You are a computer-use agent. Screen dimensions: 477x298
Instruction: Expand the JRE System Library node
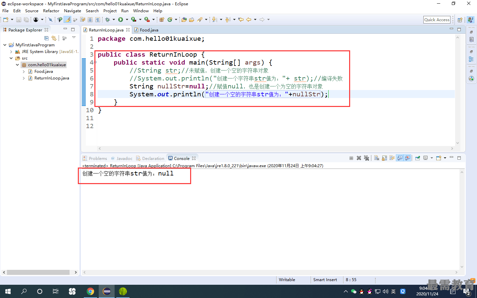(x=11, y=52)
